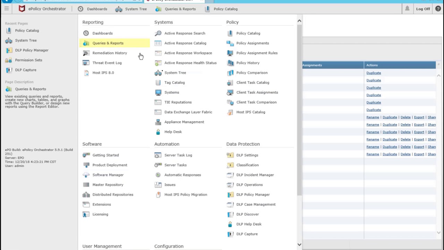Viewport: 444px width, 250px height.
Task: Open the help question mark icon
Action: [x=438, y=9]
